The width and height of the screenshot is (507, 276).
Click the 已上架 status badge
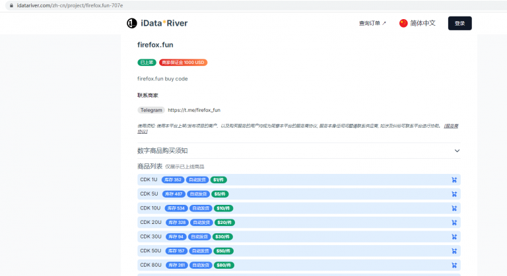147,63
